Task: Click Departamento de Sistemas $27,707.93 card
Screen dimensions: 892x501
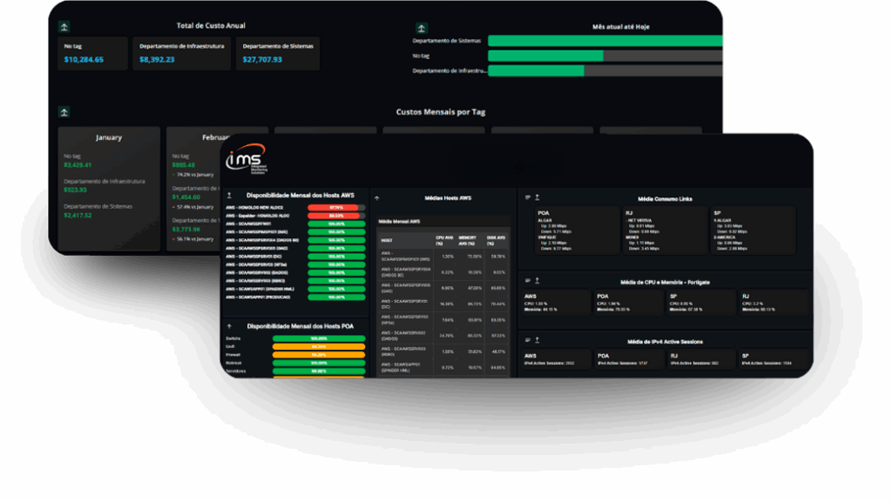Action: pos(278,53)
